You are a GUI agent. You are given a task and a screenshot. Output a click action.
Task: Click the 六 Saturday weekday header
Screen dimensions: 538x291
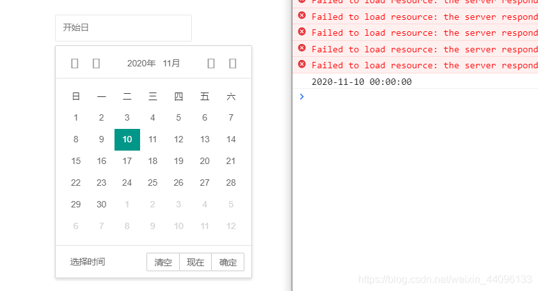point(231,96)
